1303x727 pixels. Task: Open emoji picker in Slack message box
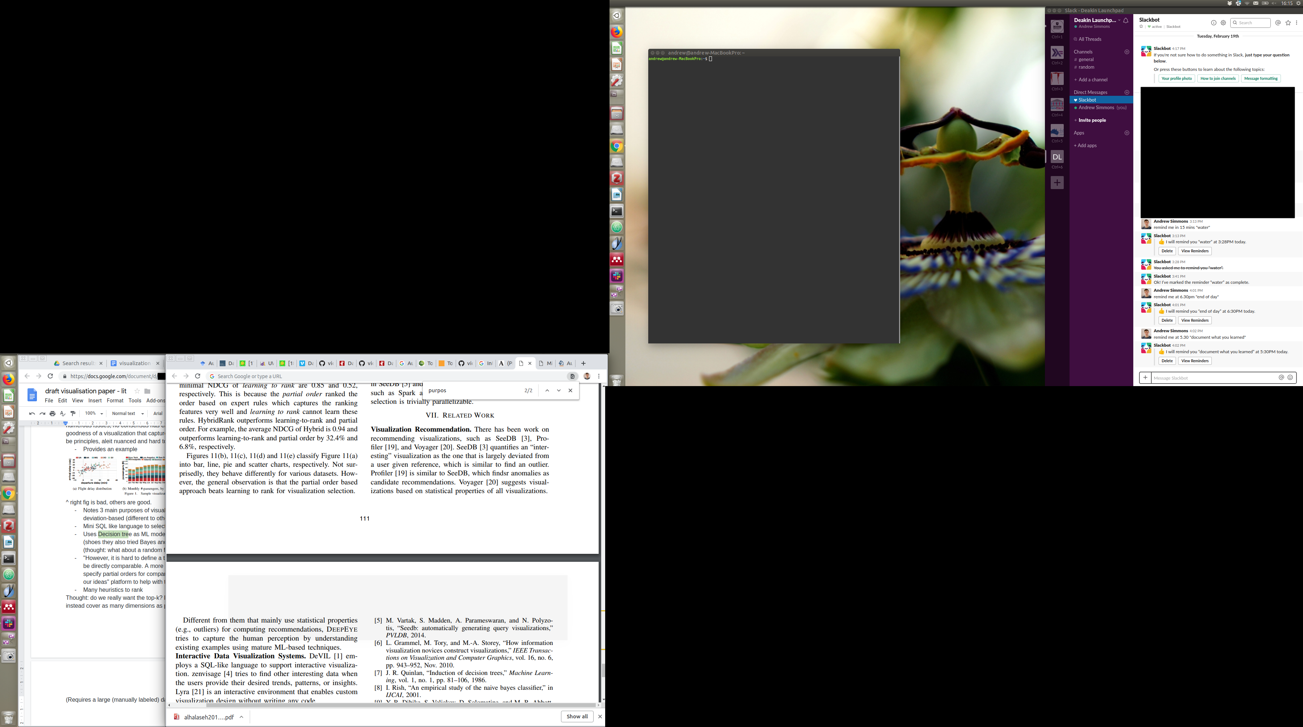pyautogui.click(x=1290, y=377)
